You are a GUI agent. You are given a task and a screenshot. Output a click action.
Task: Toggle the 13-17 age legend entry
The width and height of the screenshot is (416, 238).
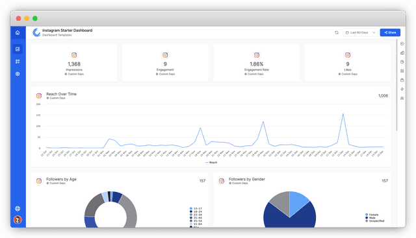point(196,208)
